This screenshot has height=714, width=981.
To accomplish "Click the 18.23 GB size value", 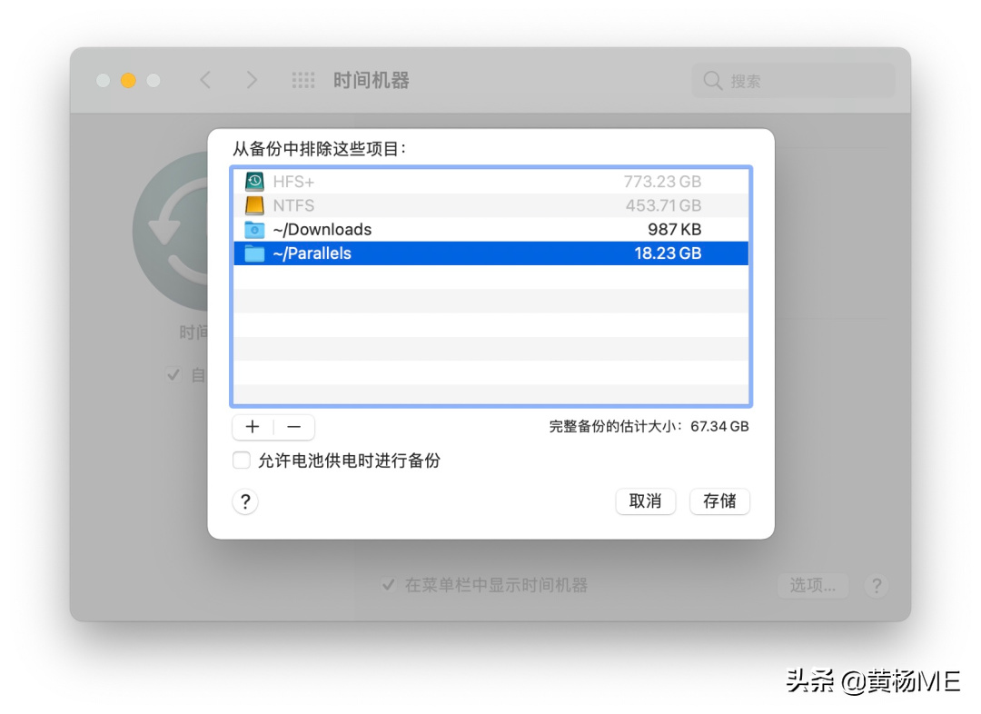I will click(668, 253).
